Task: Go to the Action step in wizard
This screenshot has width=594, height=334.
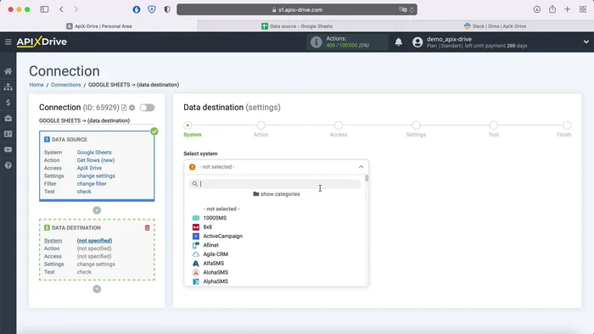Action: pyautogui.click(x=261, y=125)
